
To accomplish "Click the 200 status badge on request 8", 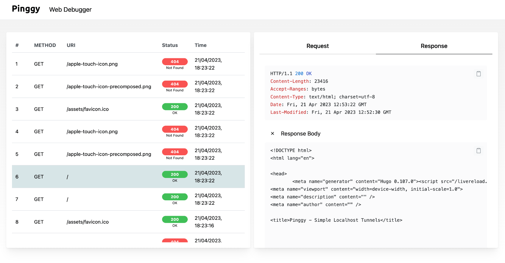I will click(175, 220).
